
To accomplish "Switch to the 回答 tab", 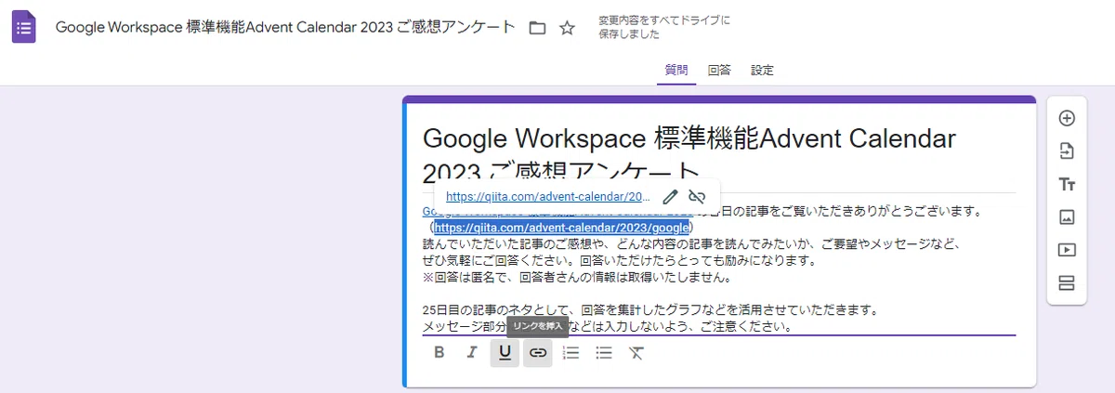I will [719, 70].
